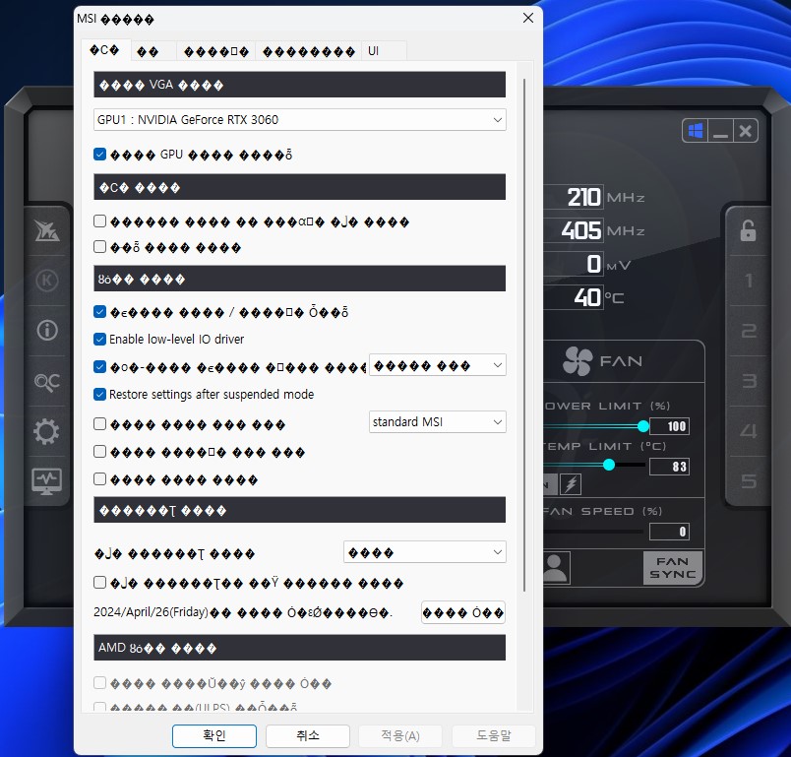Image resolution: width=791 pixels, height=757 pixels.
Task: Click the Temp Limit slider handle
Action: point(609,465)
